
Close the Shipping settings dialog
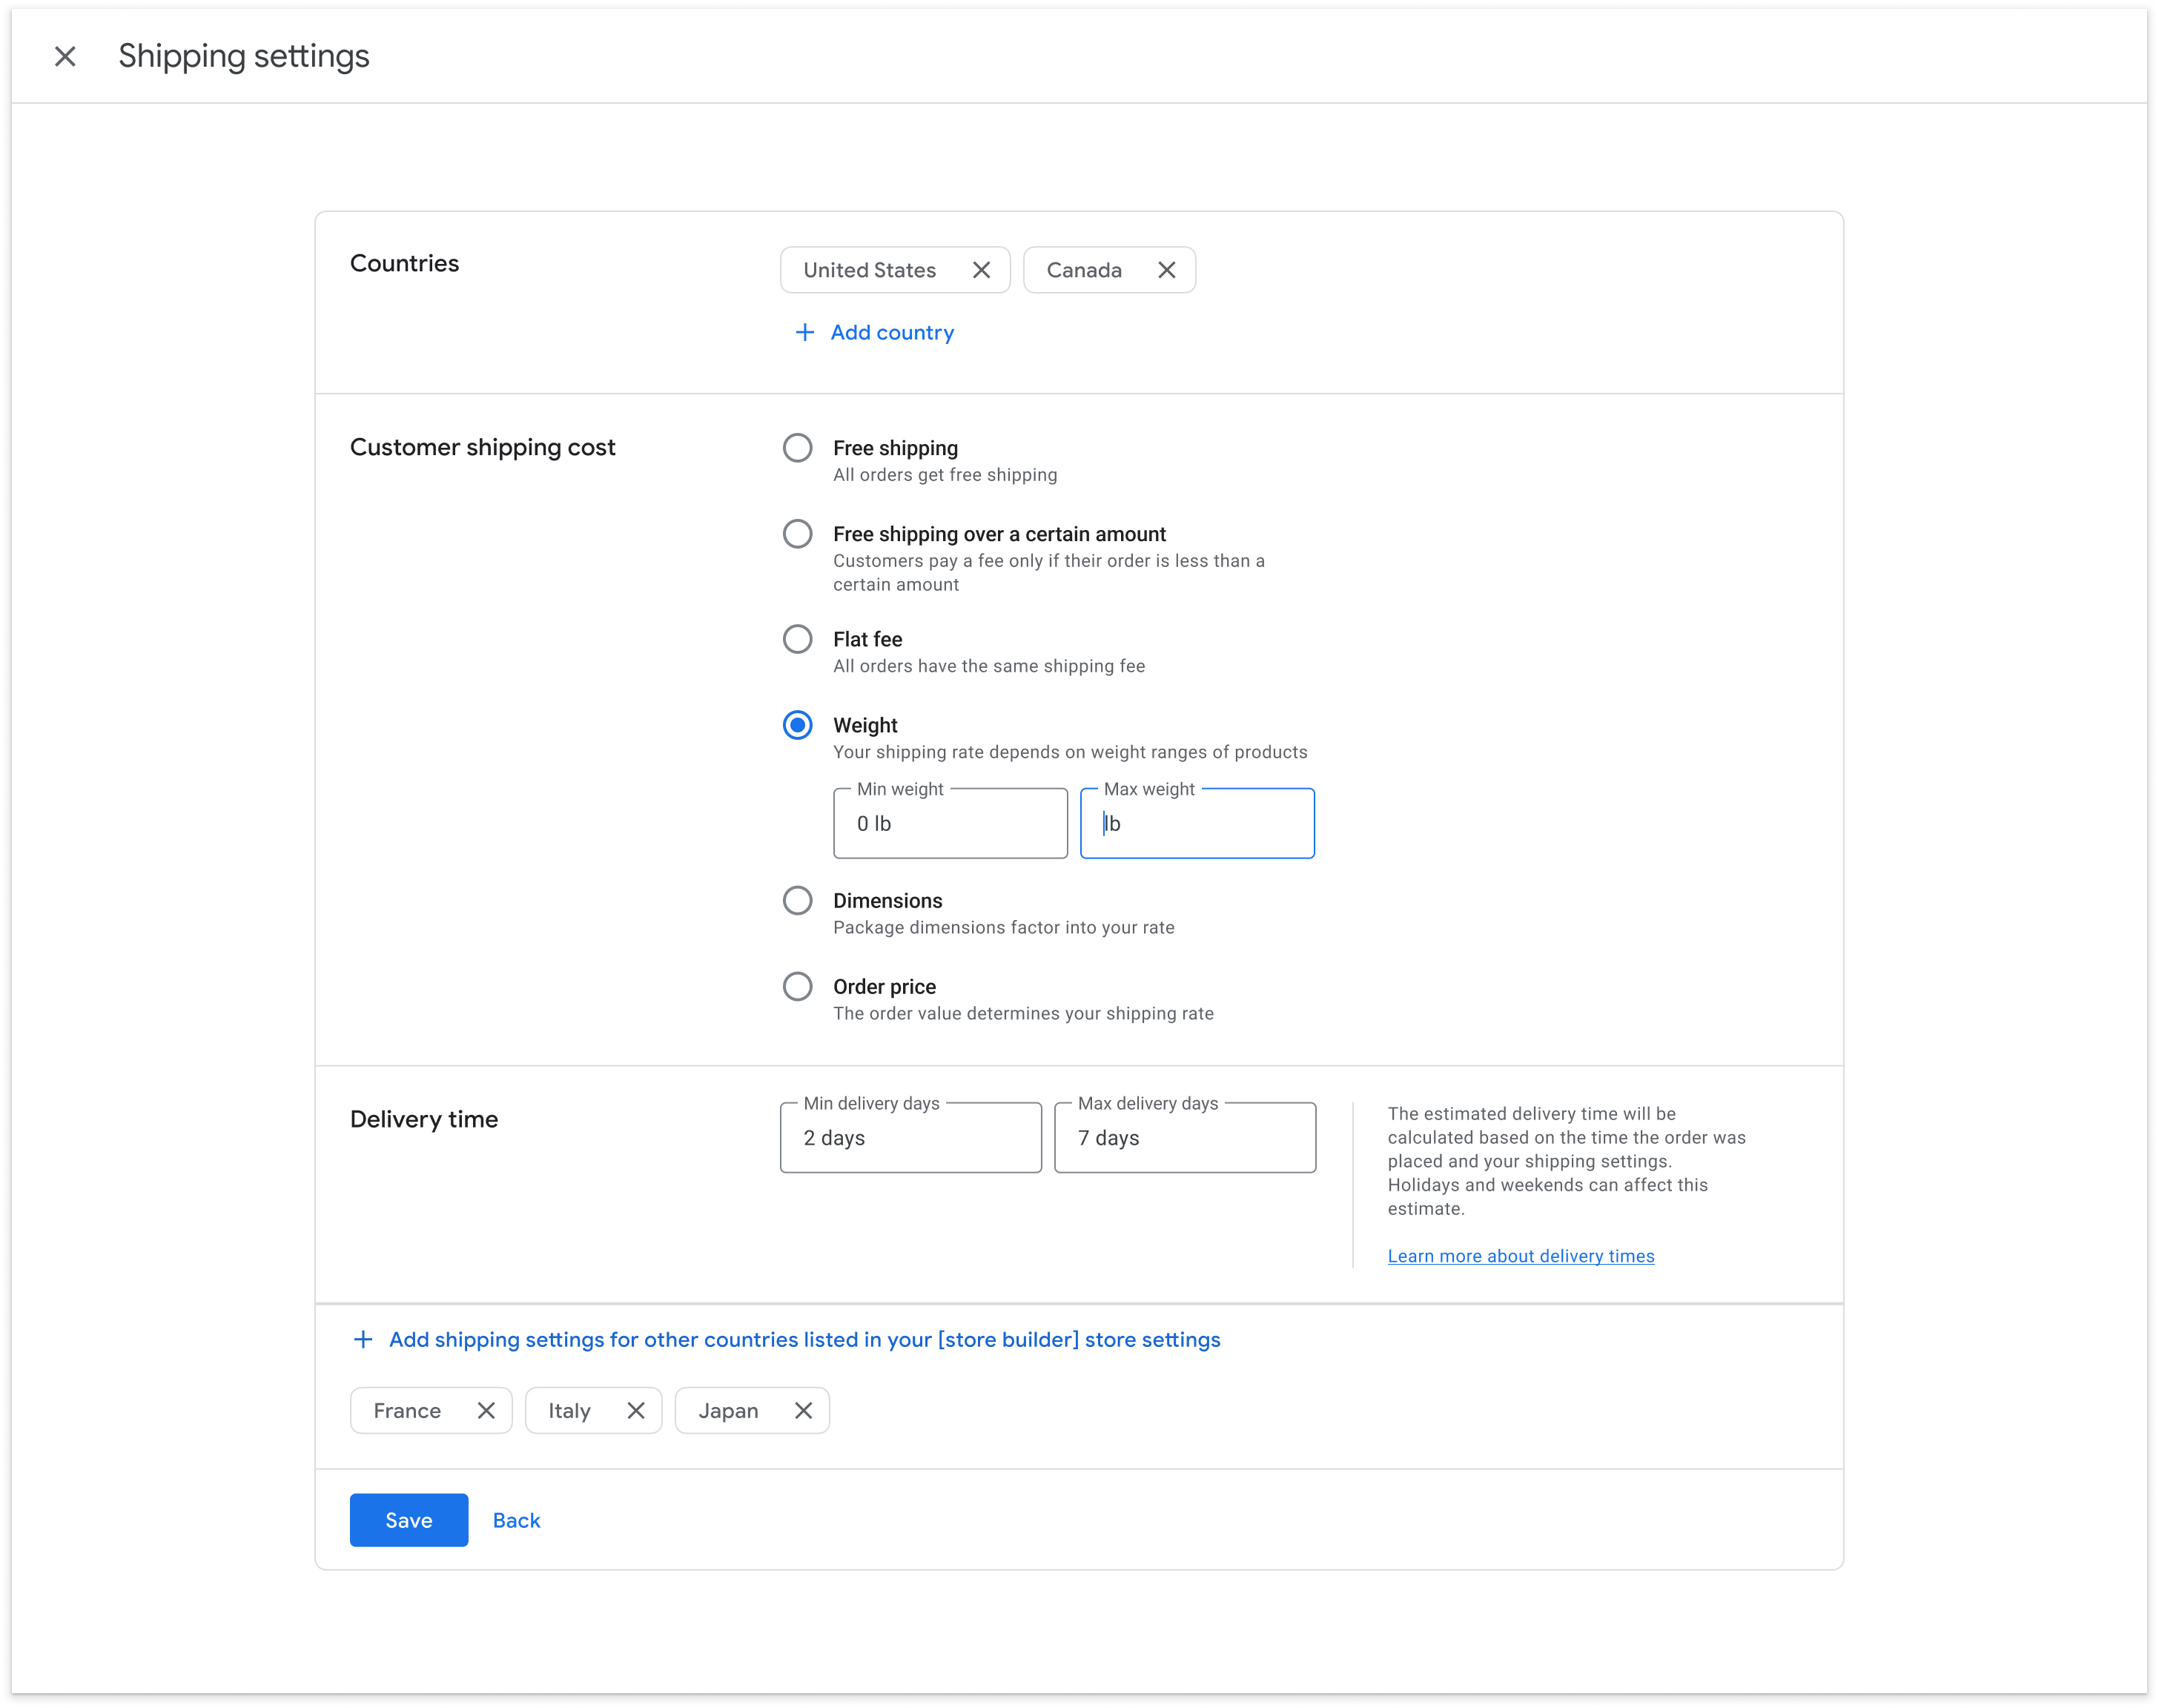coord(65,56)
